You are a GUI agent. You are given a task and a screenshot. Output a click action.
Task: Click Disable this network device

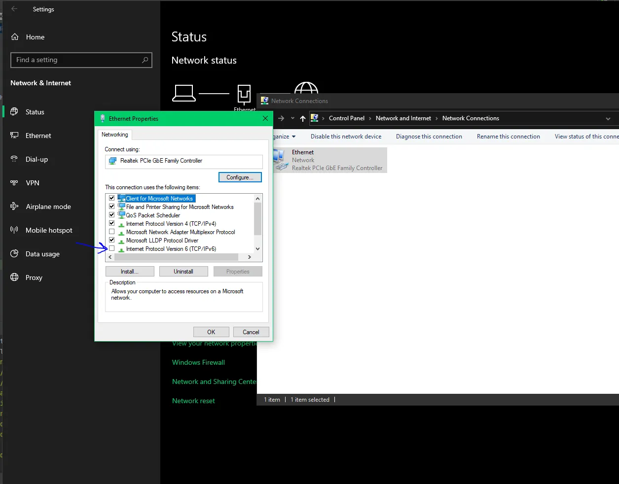(346, 137)
